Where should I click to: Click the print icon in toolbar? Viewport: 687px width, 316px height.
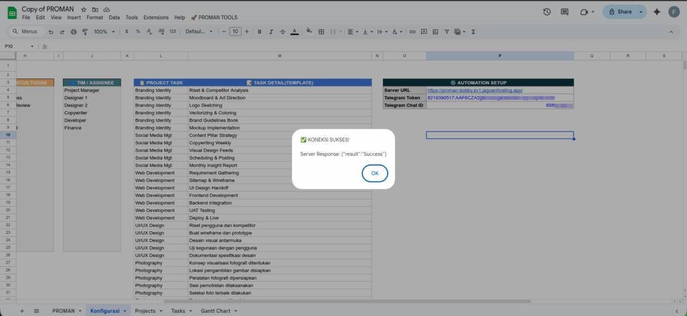click(74, 32)
